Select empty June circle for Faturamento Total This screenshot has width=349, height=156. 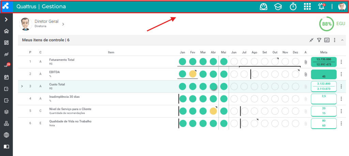234,61
